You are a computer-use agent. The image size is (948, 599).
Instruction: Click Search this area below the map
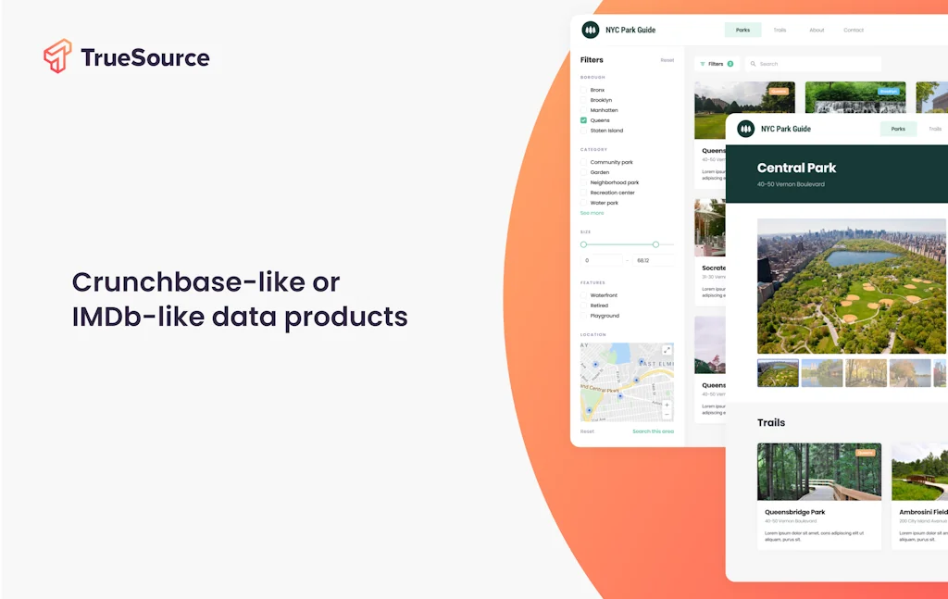click(653, 431)
